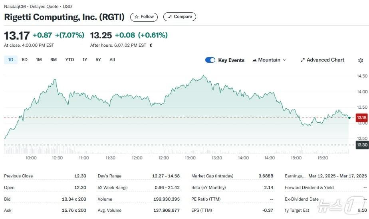Viewport: 369px width, 219px height.
Task: Open the Advanced Chart link
Action: 325,60
